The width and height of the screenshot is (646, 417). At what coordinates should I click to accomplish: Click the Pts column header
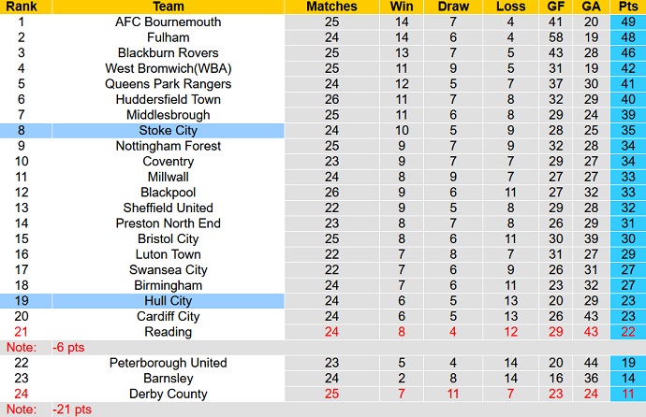626,7
